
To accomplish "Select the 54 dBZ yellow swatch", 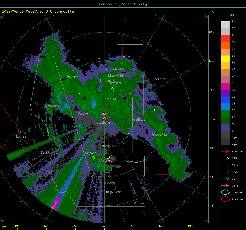I will pos(225,59).
